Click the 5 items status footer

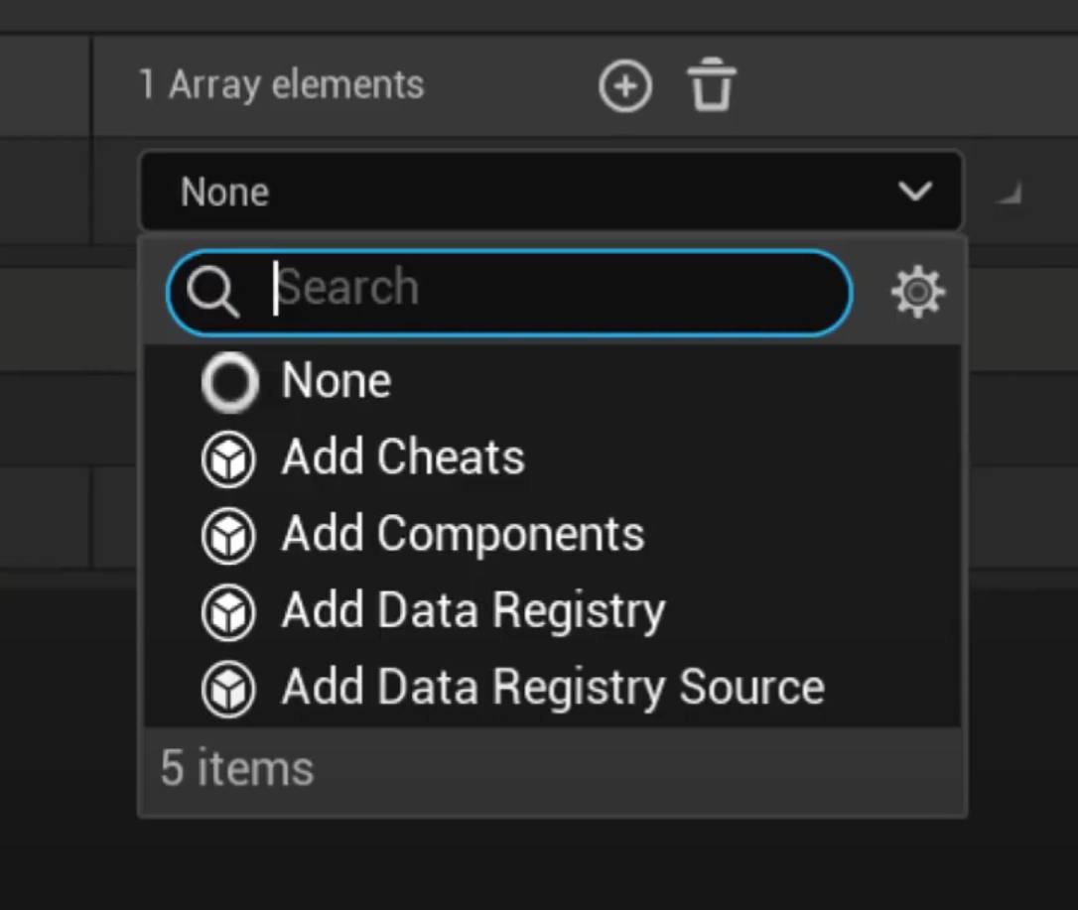pyautogui.click(x=237, y=768)
